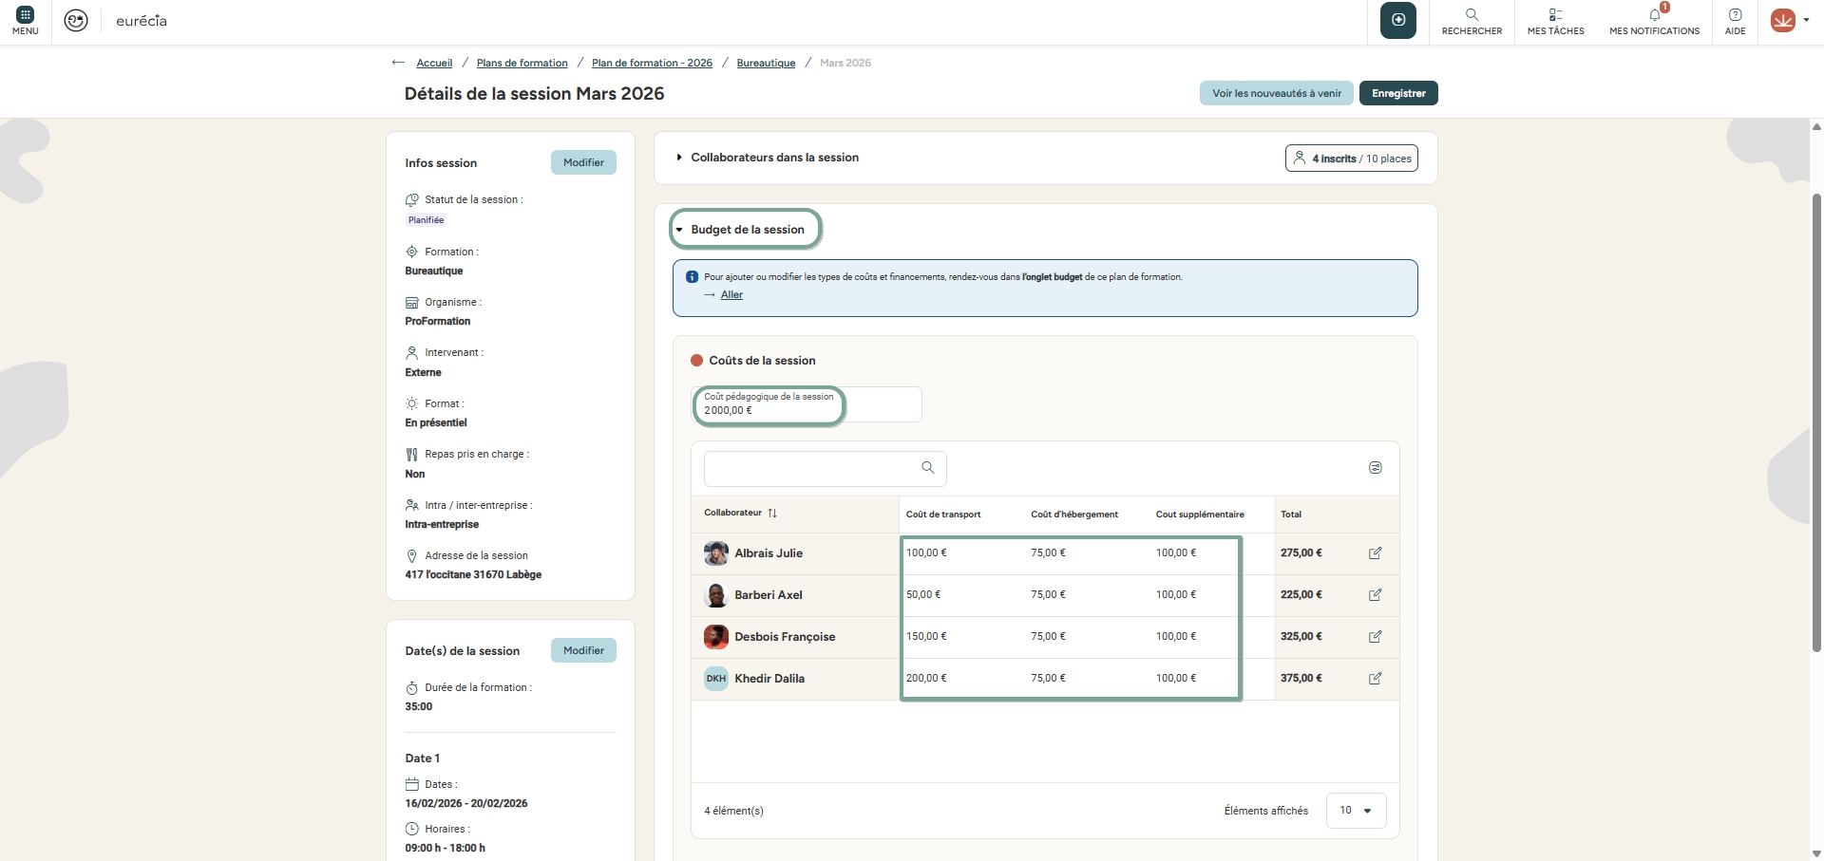Image resolution: width=1824 pixels, height=861 pixels.
Task: Click Modifier in Infos session panel
Action: (583, 162)
